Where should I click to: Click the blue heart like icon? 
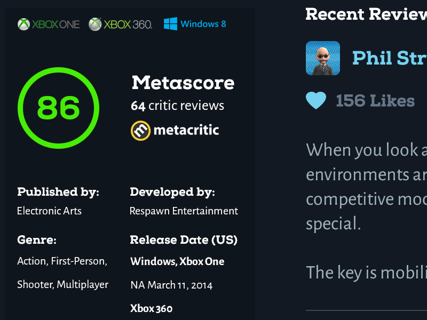point(316,100)
